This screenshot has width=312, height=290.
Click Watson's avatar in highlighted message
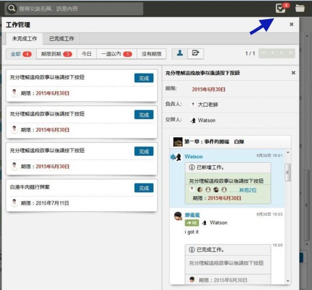point(178,157)
